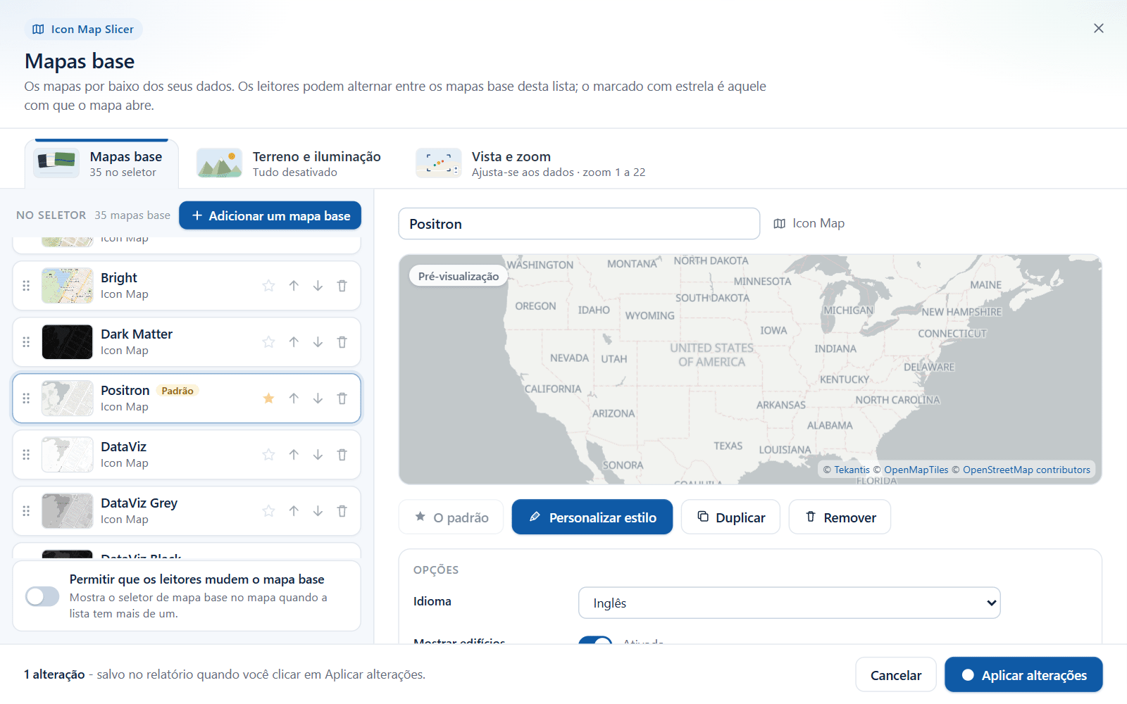Click the basemap name field showing Positron
Viewport: 1127px width, 704px height.
click(579, 224)
